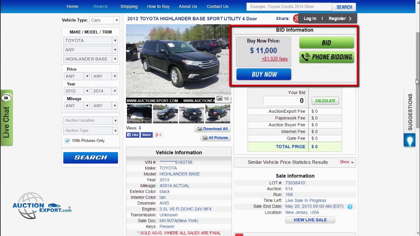This screenshot has height=236, width=420.
Task: Toggle the Live Chat ON indicator
Action: pyautogui.click(x=6, y=98)
